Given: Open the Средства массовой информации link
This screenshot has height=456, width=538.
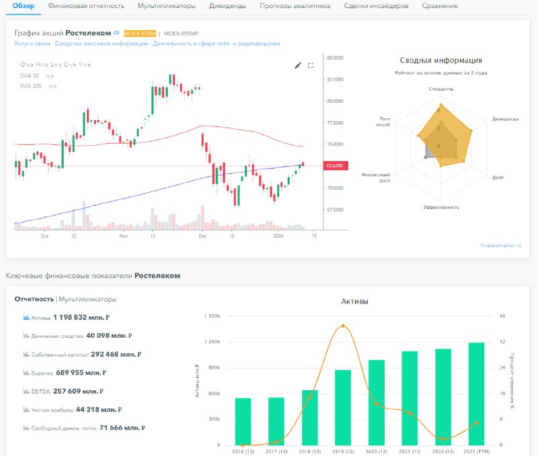Looking at the screenshot, I should [x=102, y=44].
